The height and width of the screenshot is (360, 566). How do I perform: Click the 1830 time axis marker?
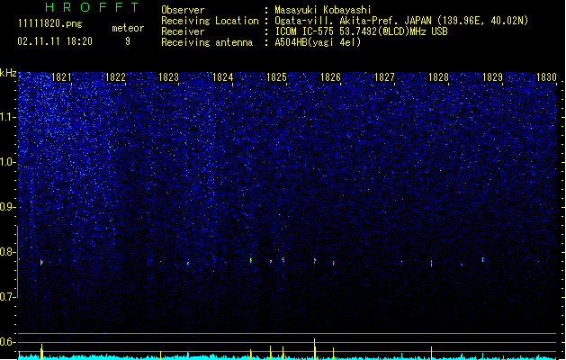tap(546, 77)
